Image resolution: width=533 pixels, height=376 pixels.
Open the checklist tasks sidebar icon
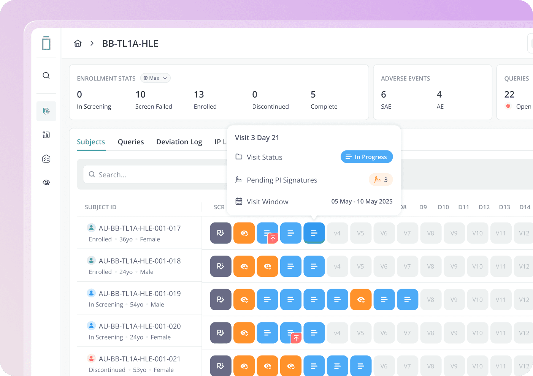pyautogui.click(x=46, y=159)
